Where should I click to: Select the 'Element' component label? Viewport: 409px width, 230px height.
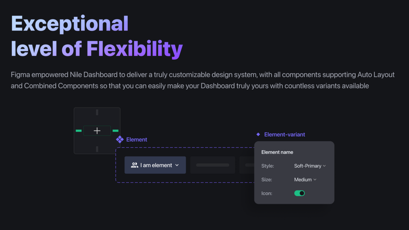[137, 140]
